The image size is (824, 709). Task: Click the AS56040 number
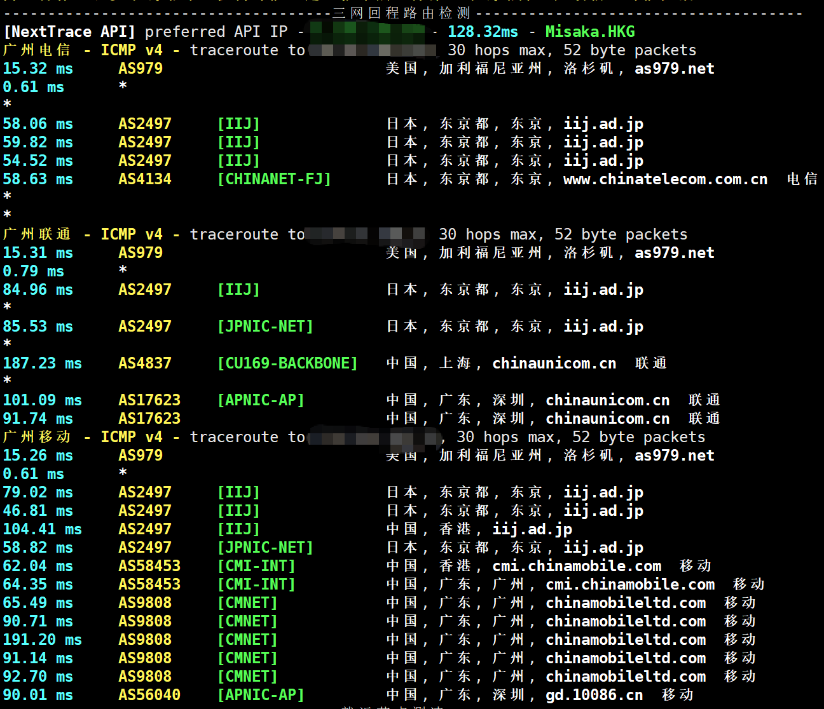pos(149,695)
